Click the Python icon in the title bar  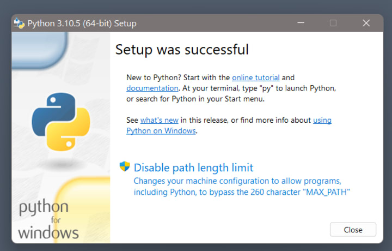click(20, 23)
